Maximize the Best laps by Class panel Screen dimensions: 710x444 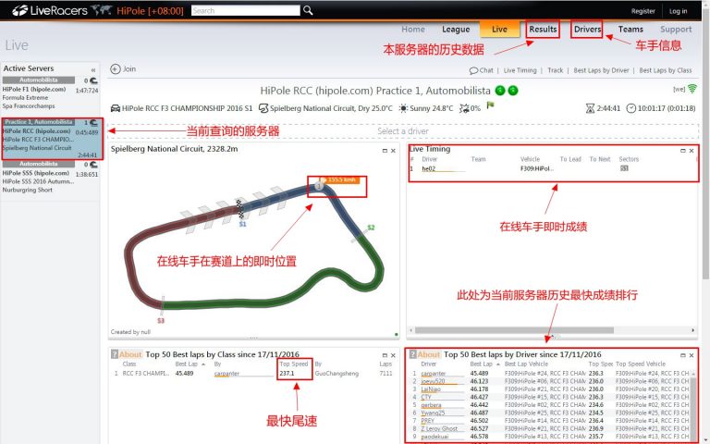pos(385,355)
